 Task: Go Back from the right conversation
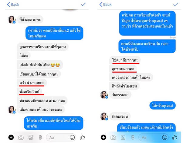pos(106,5)
